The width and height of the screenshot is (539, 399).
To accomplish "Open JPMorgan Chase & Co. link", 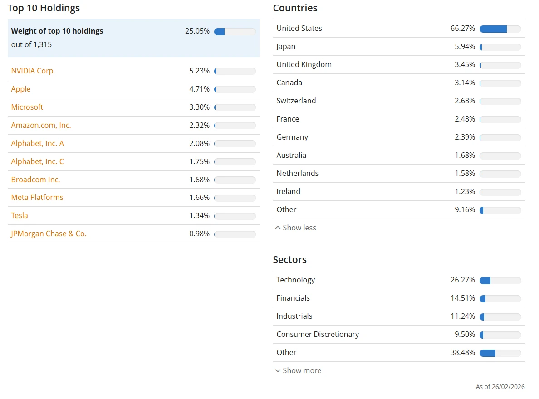I will click(49, 234).
